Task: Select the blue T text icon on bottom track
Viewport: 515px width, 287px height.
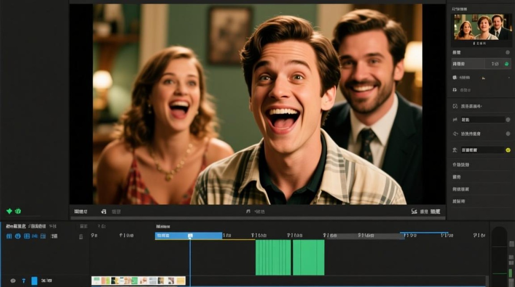Action: tap(24, 280)
